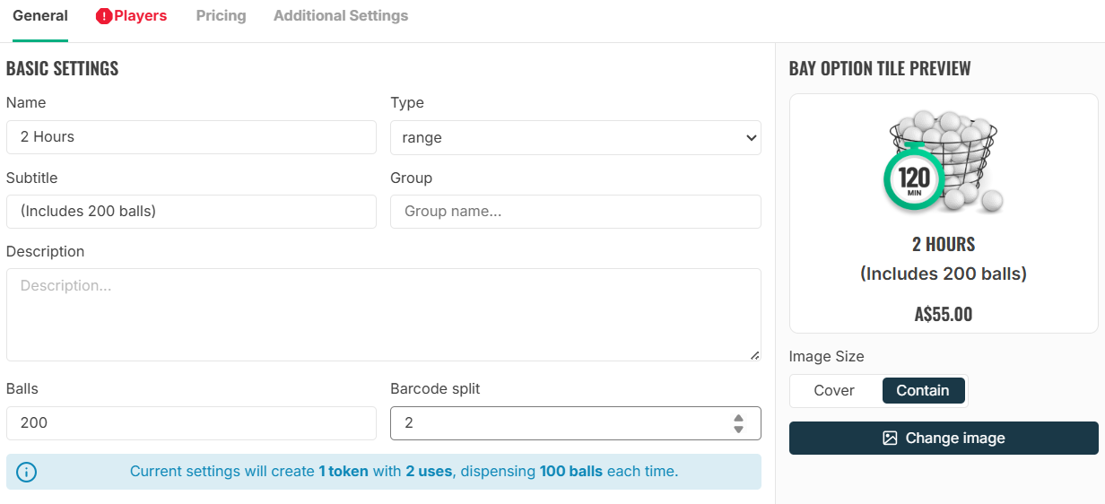
Task: Open the Additional Settings tab
Action: coord(341,16)
